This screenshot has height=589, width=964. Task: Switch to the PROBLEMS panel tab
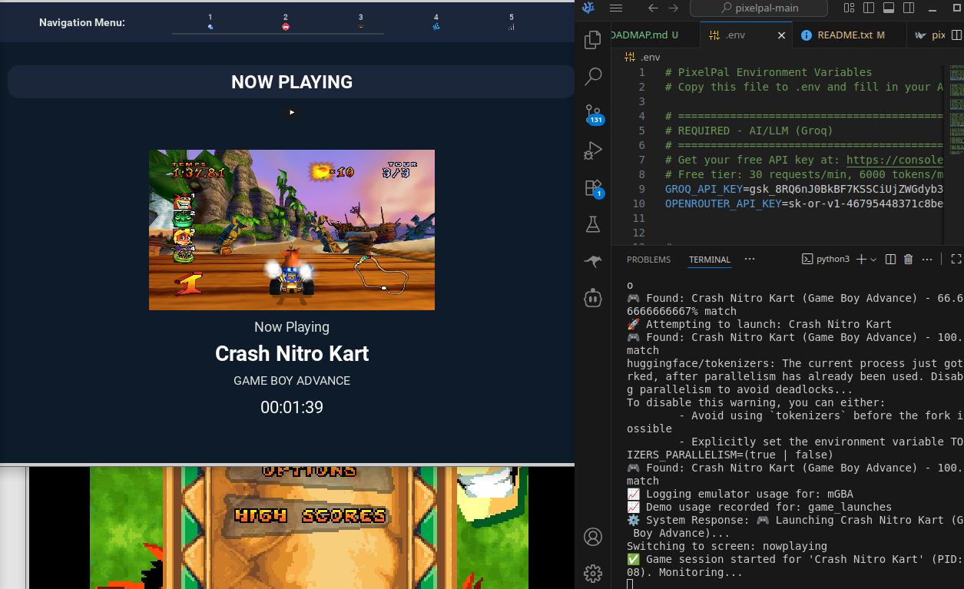coord(648,260)
